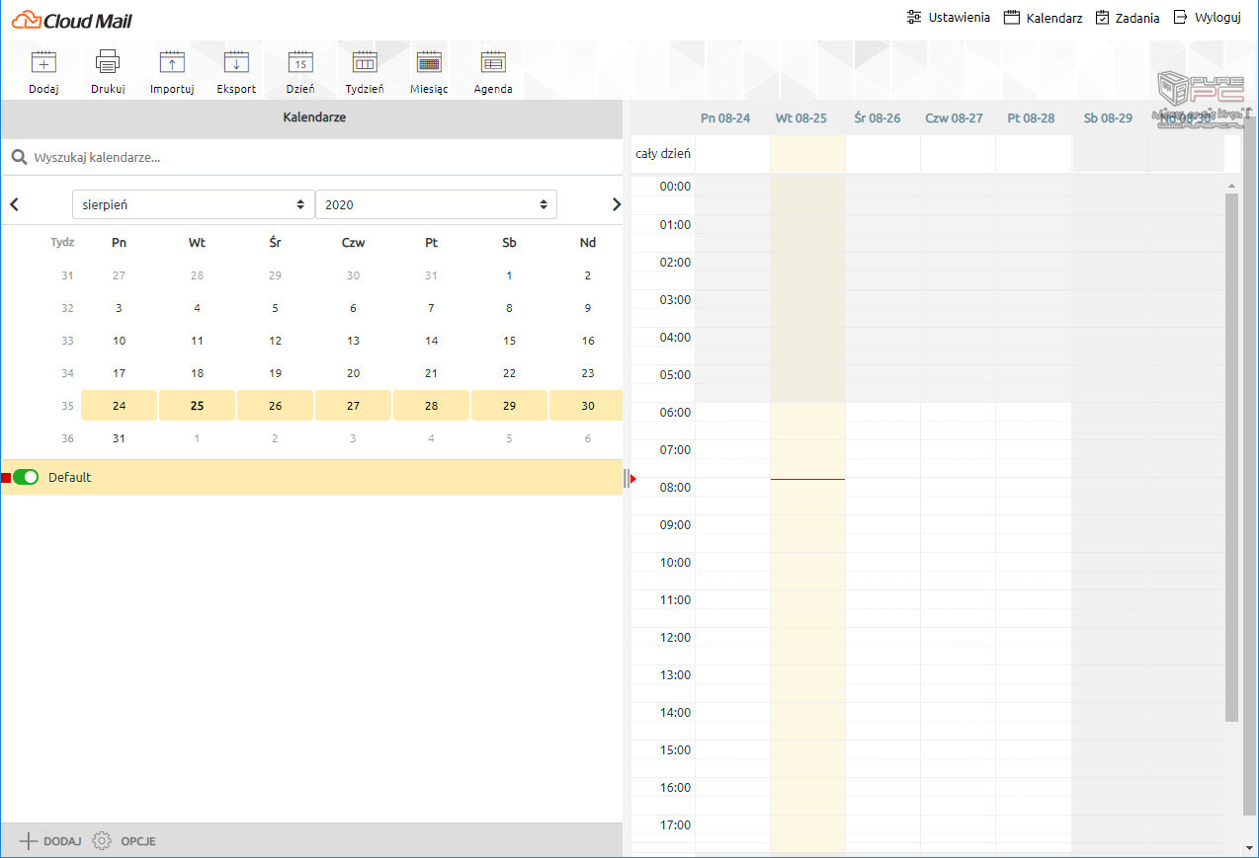
Task: Switch to Tydzień week view
Action: tap(365, 63)
